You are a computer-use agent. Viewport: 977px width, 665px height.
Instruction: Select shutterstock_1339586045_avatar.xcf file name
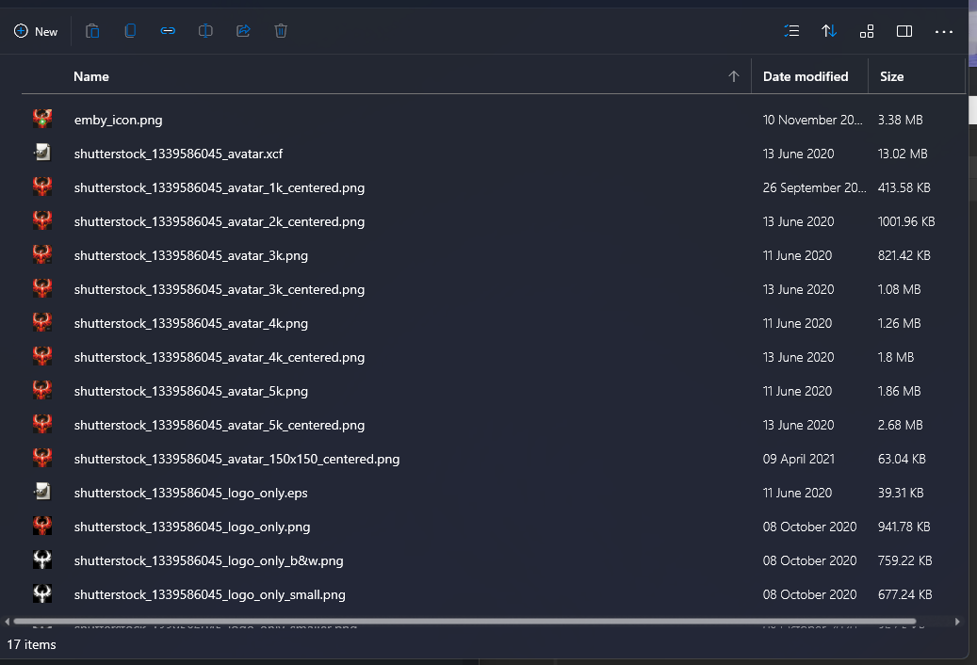[x=178, y=154]
